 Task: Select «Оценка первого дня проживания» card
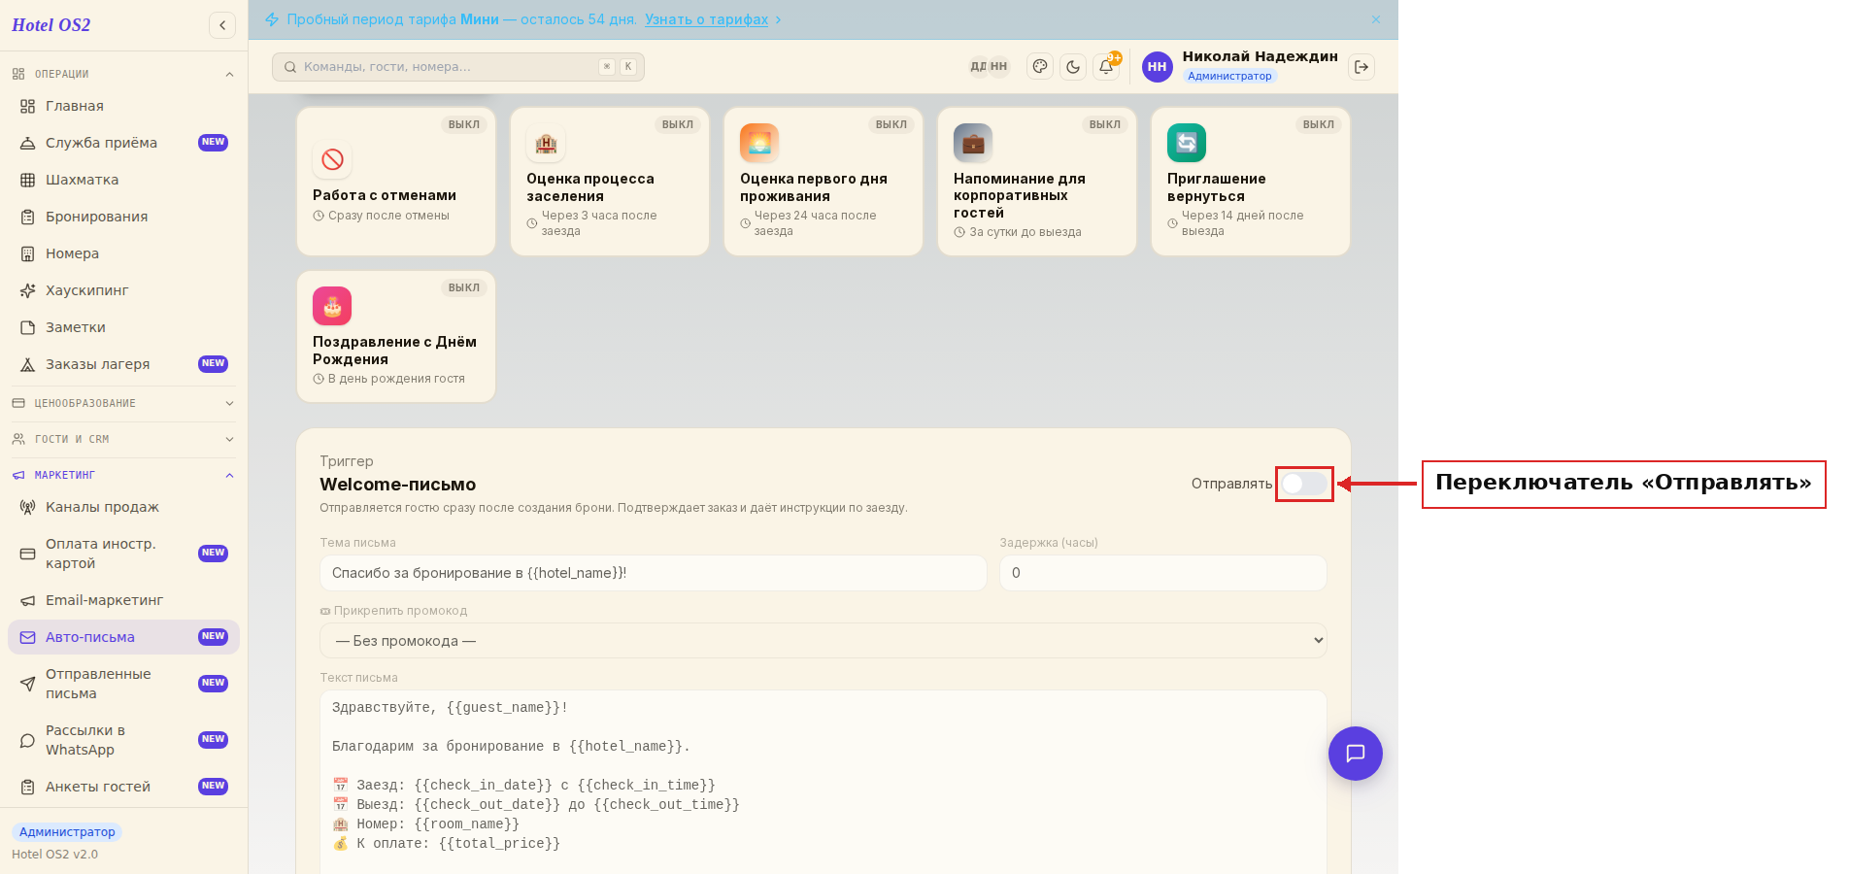point(824,182)
